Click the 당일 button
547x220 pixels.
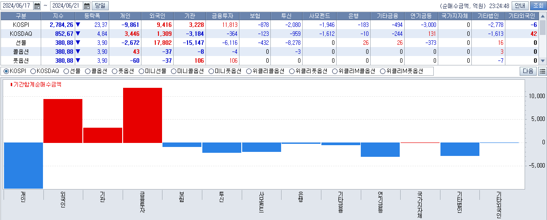point(100,6)
